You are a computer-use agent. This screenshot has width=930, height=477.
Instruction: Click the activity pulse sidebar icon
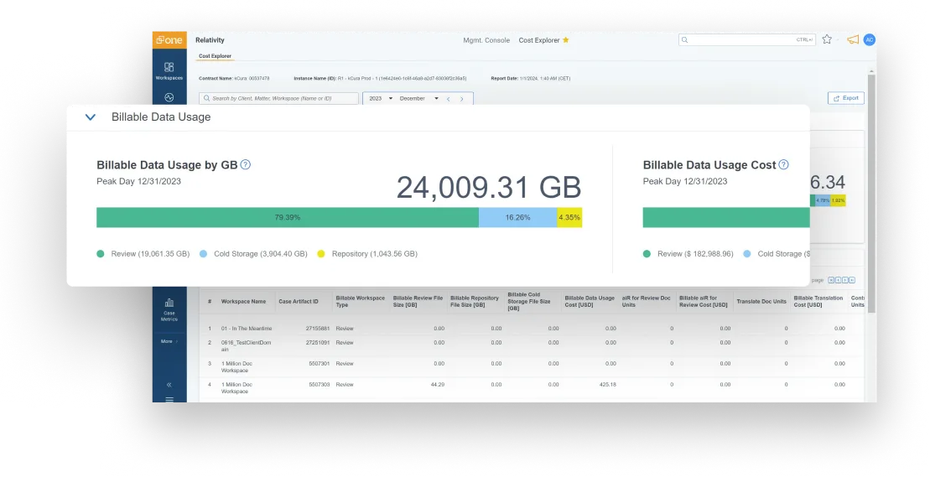coord(169,97)
